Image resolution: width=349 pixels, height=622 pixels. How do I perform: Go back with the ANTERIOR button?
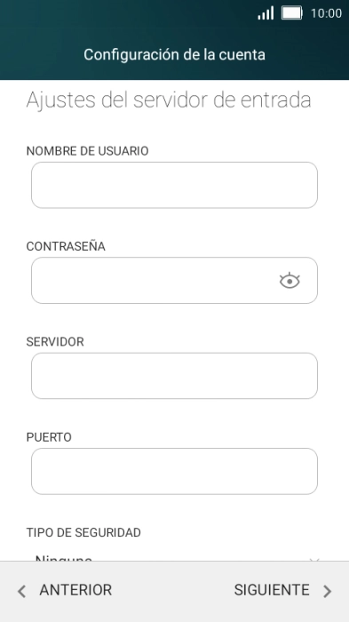(x=65, y=590)
